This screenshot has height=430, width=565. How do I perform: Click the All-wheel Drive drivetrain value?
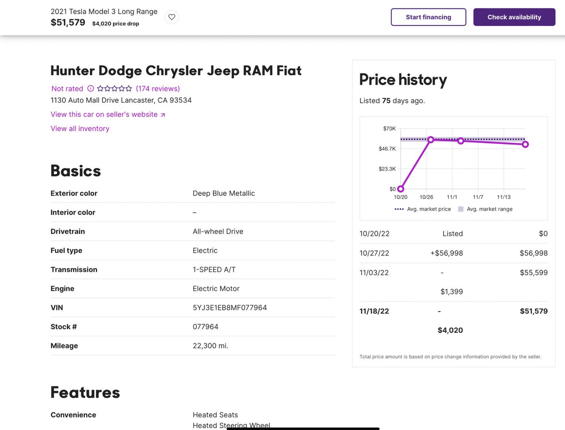coord(218,231)
